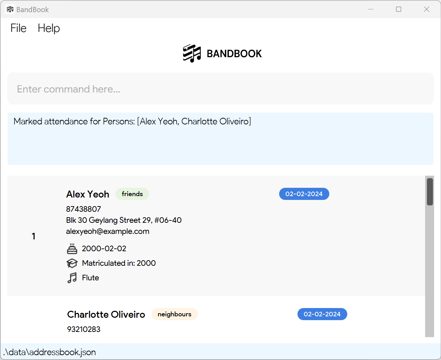Click the BandBook logo icon in header

[x=192, y=53]
